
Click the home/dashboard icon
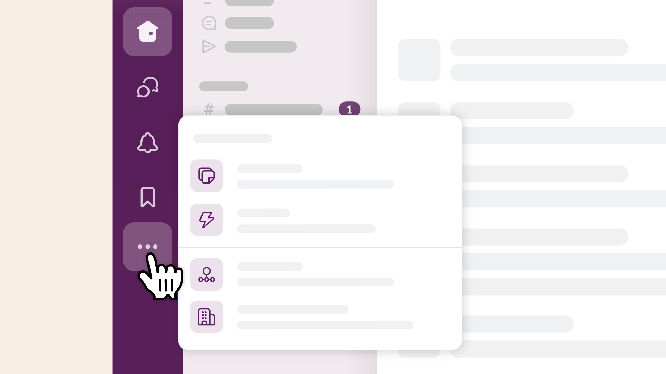point(147,32)
